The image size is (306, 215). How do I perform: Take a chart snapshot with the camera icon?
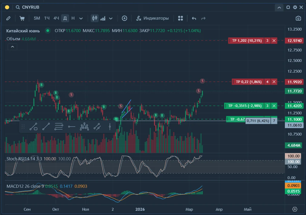click(298, 18)
